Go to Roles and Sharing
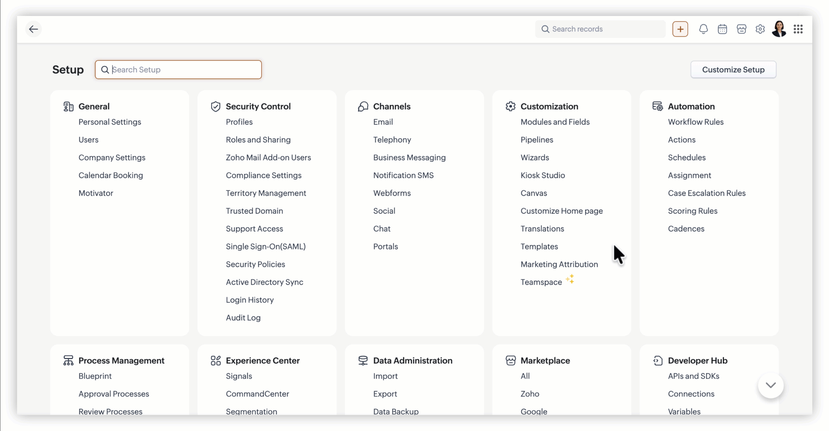829x431 pixels. coord(258,140)
